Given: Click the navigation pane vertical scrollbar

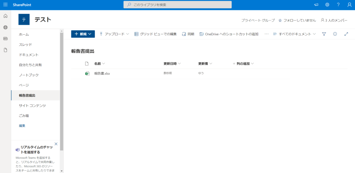Looking at the screenshot, I should coord(62,92).
